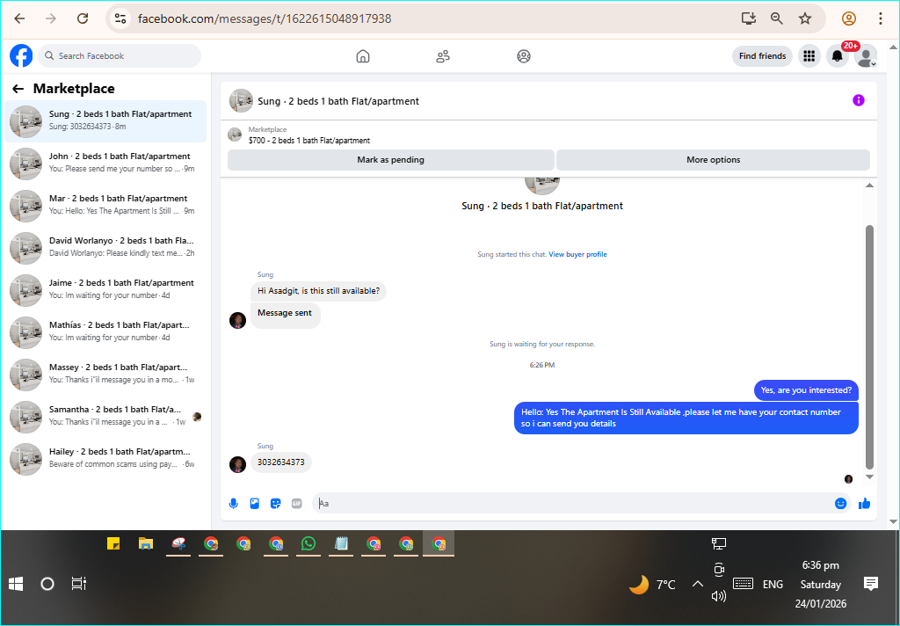Viewport: 900px width, 626px height.
Task: Open the David Worlanyo conversation
Action: (105, 248)
